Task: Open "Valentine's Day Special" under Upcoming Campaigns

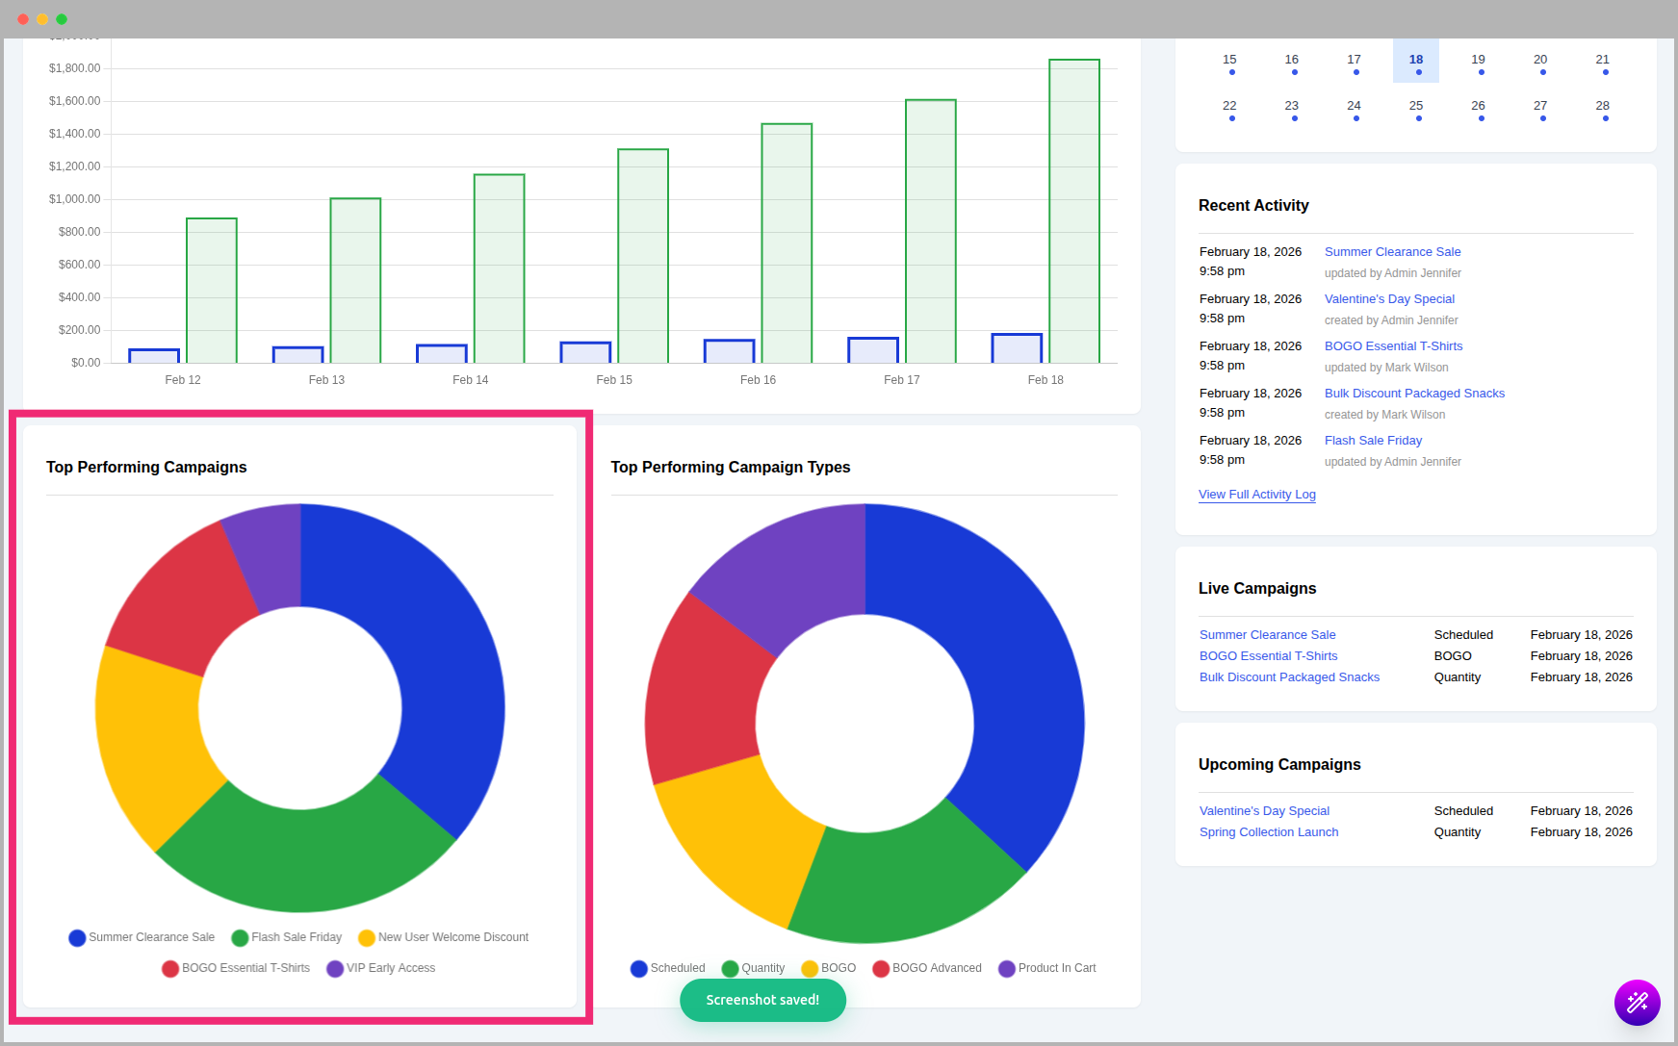Action: pos(1264,810)
